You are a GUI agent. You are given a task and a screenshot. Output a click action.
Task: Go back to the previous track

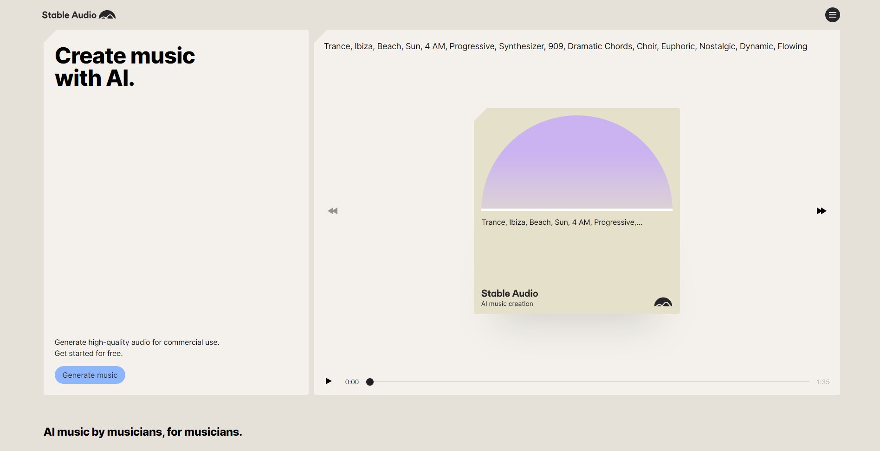click(333, 211)
